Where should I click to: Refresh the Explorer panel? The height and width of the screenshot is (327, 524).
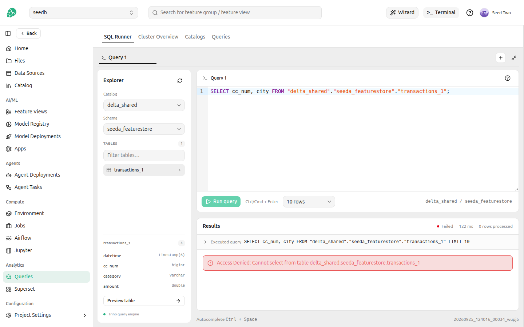[x=180, y=81]
